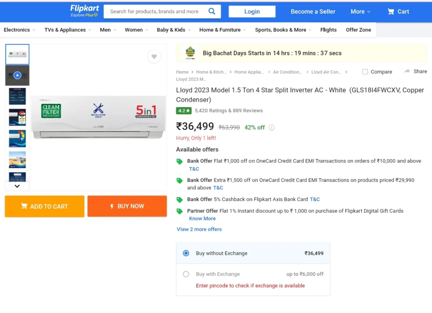Click the Share arrow icon
The image size is (432, 313).
(x=407, y=71)
